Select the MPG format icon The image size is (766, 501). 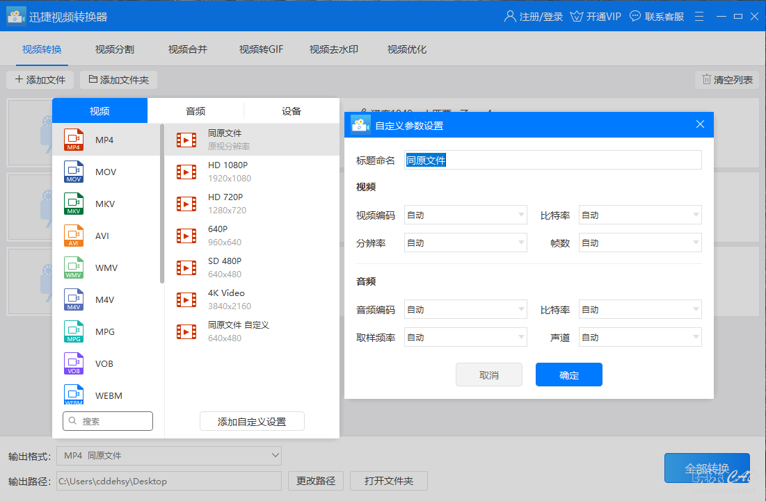click(74, 331)
